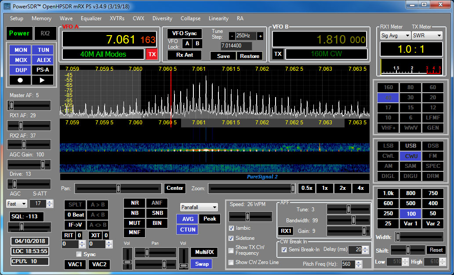Enable the NR noise reduction button
The image size is (454, 275).
[x=134, y=203]
